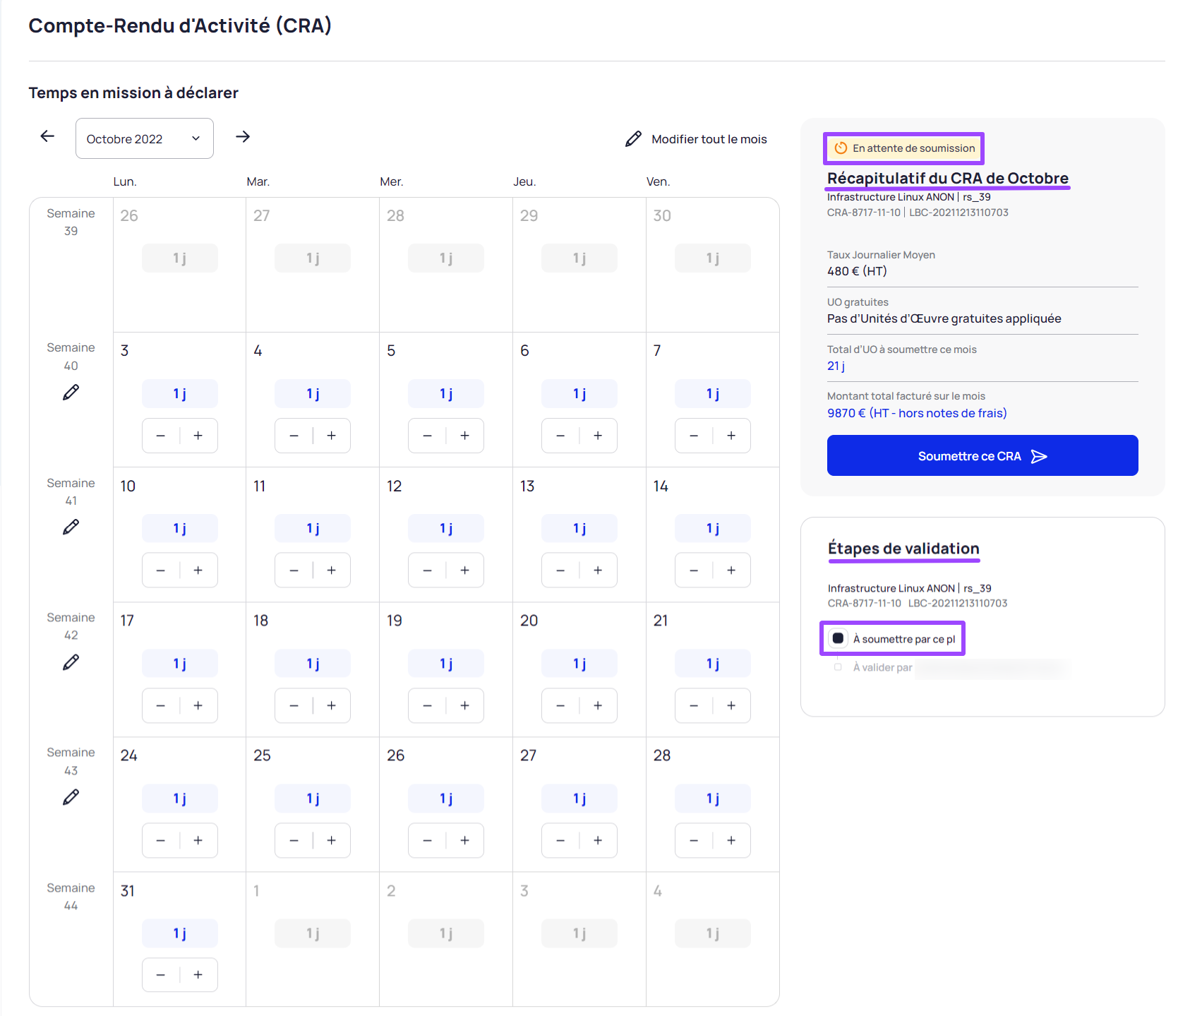1190x1016 pixels.
Task: Select the Semaine 39 row label
Action: pyautogui.click(x=71, y=222)
